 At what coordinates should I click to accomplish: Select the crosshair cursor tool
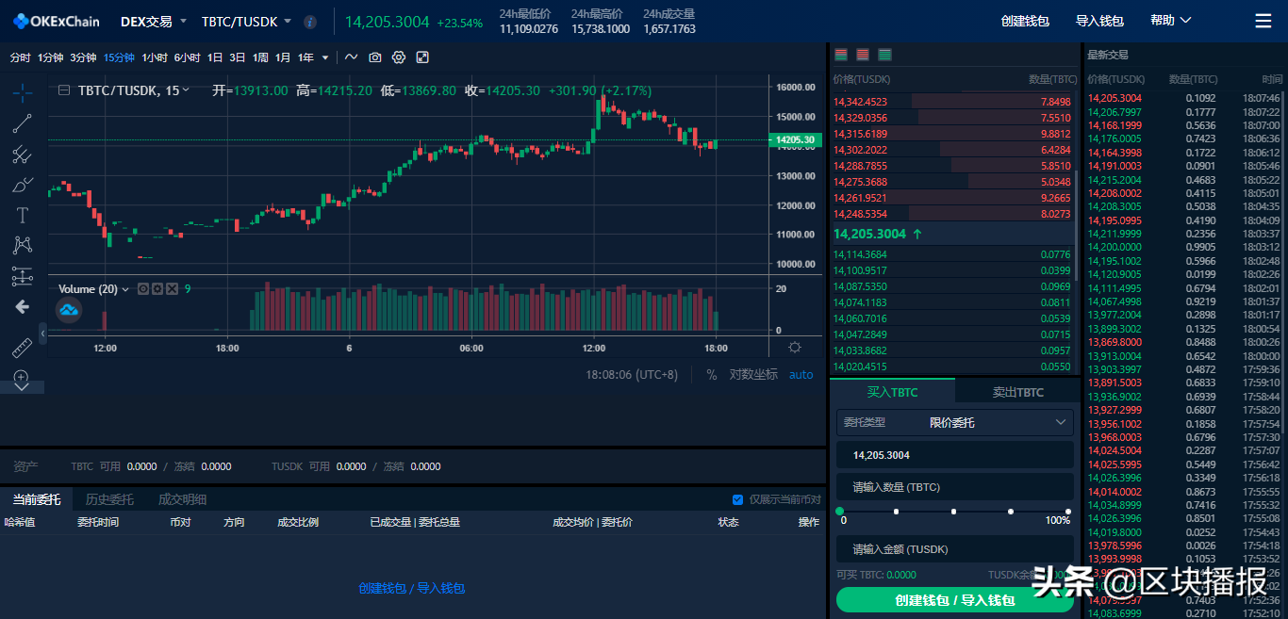23,91
